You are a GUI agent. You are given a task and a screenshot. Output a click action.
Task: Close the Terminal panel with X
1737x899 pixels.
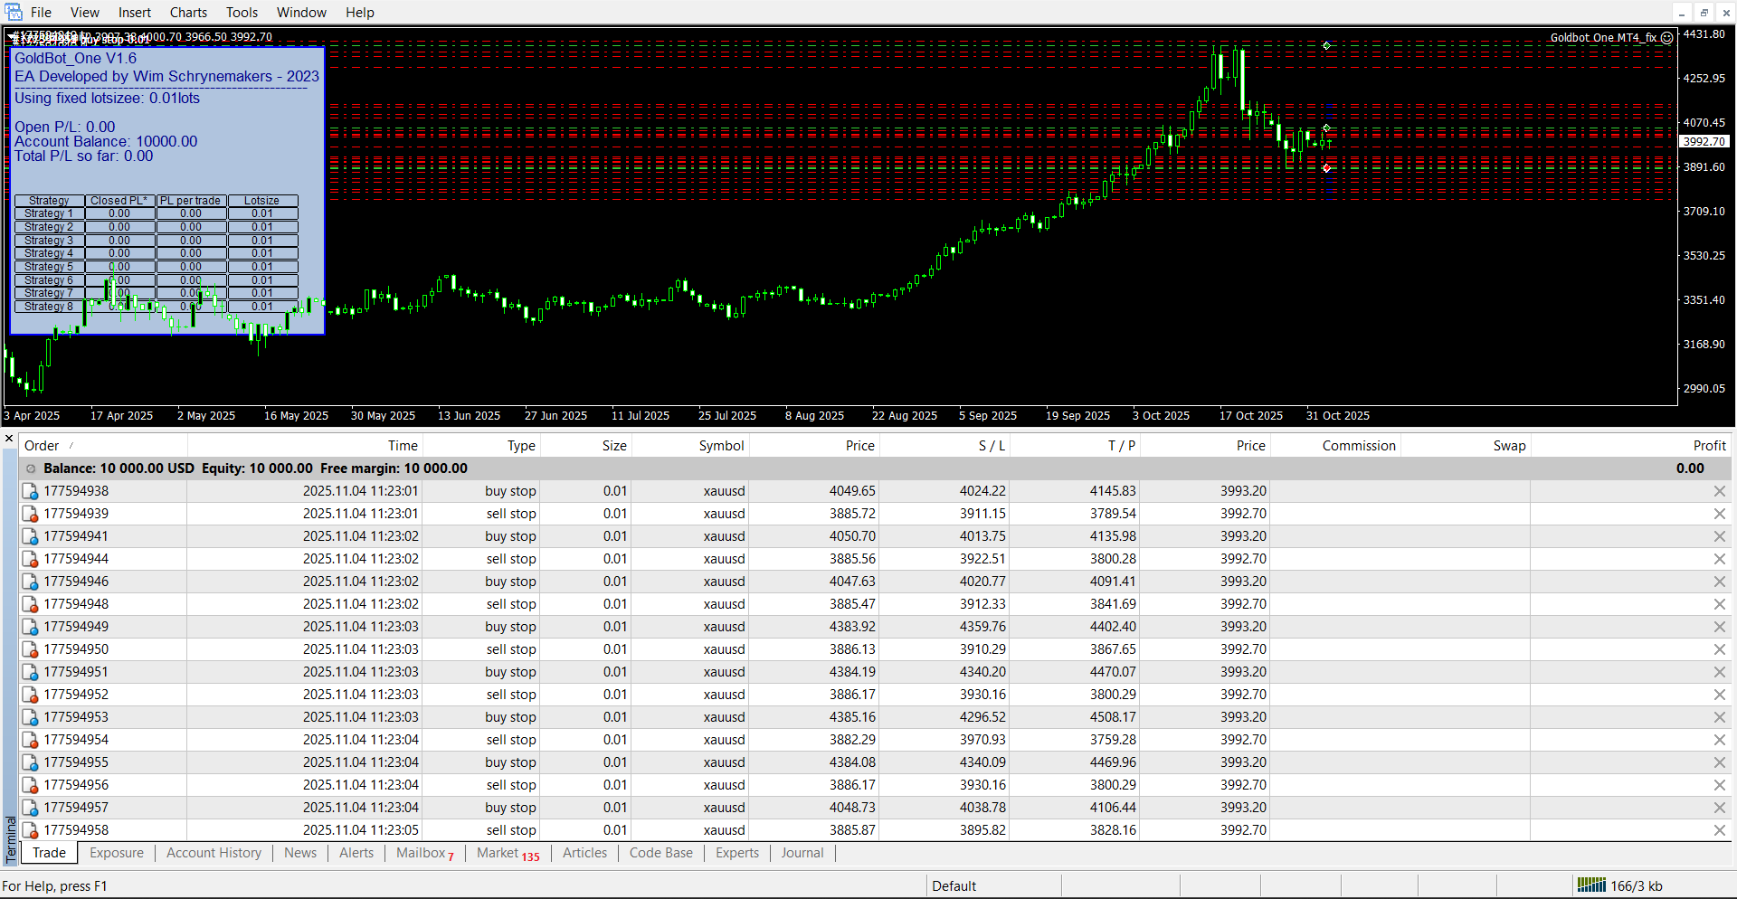click(x=9, y=439)
